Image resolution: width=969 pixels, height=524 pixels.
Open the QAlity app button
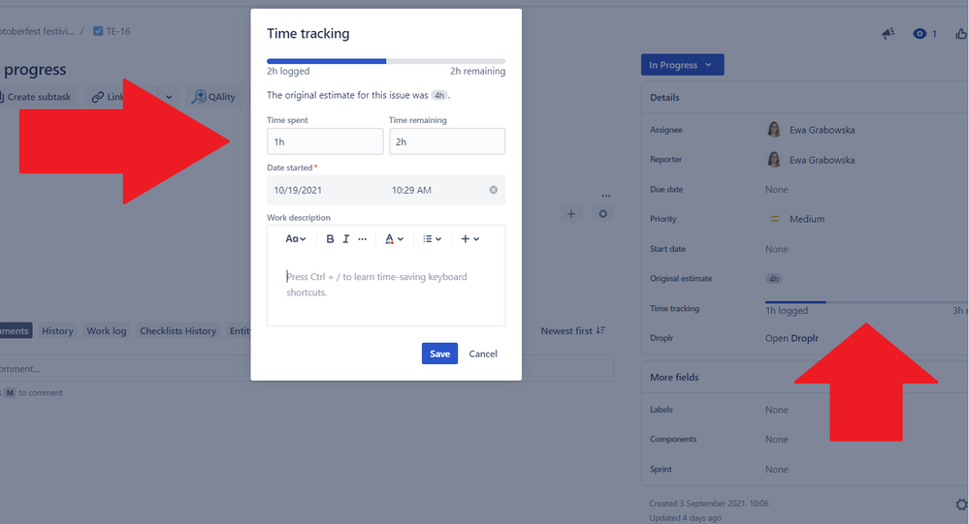213,96
